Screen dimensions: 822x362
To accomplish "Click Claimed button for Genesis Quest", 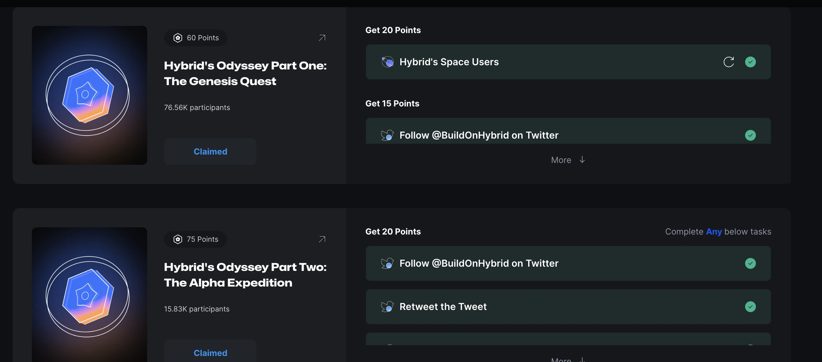I will [x=210, y=152].
